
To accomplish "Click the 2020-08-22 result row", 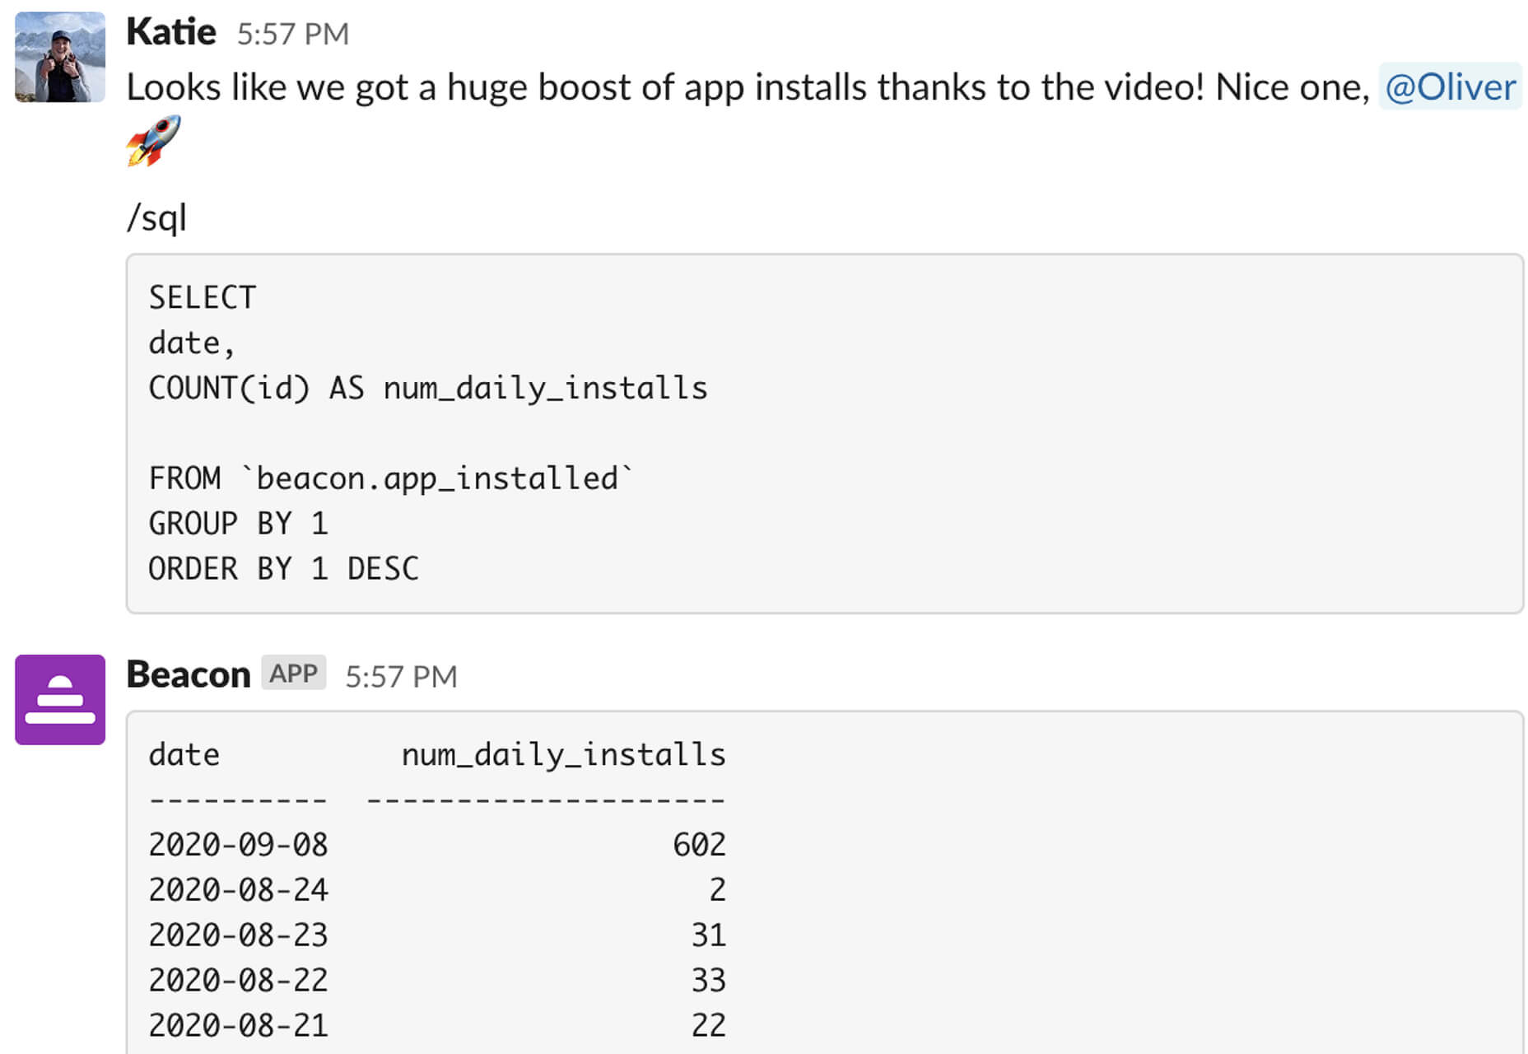I will (437, 981).
